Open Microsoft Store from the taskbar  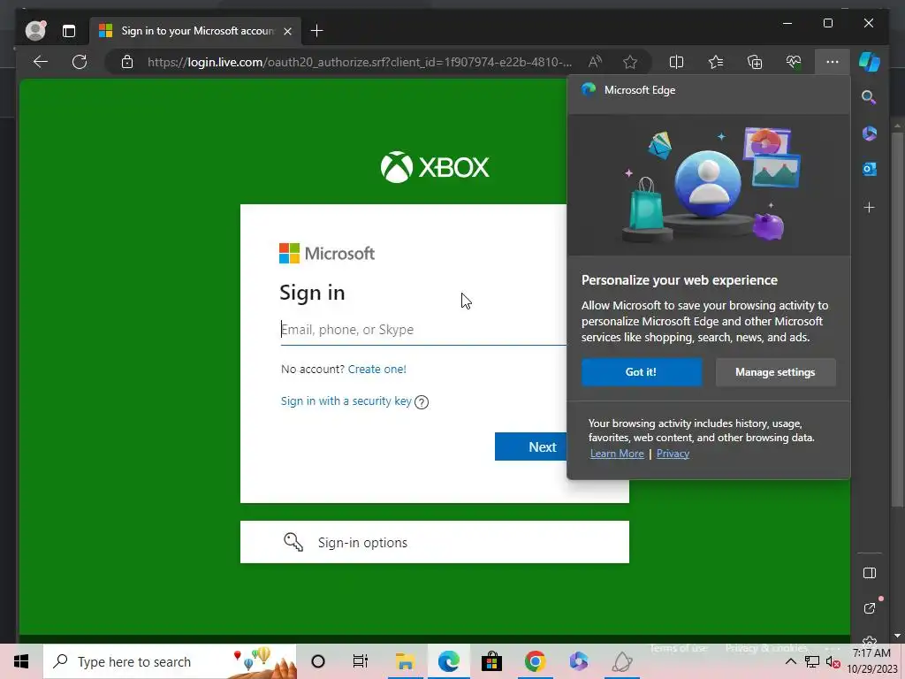(491, 661)
